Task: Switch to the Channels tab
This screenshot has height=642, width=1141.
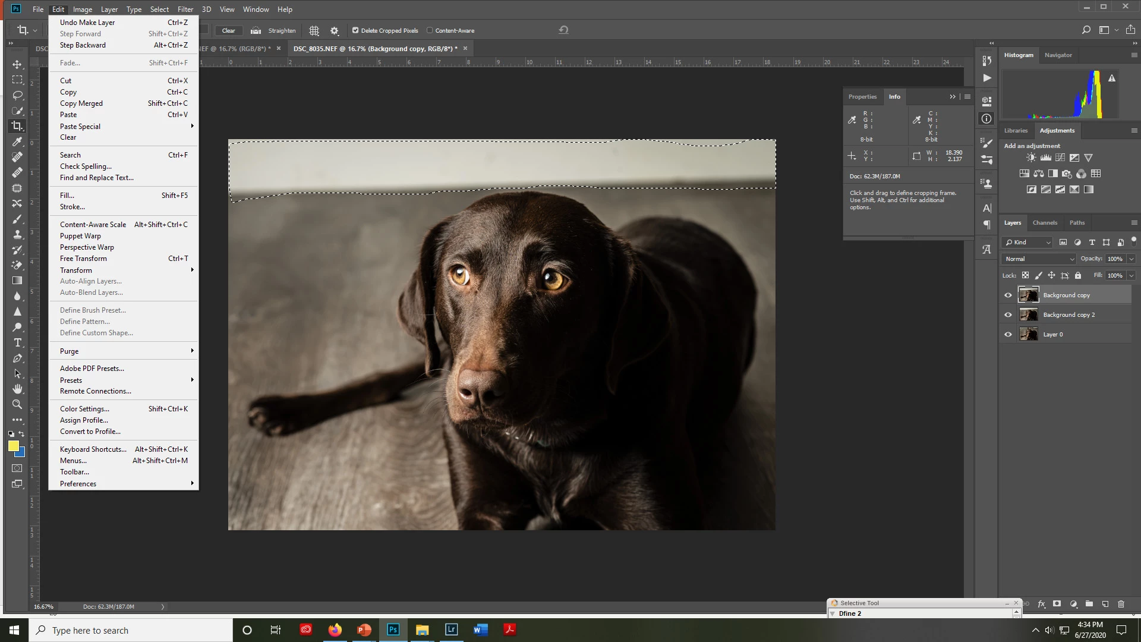Action: coord(1045,222)
